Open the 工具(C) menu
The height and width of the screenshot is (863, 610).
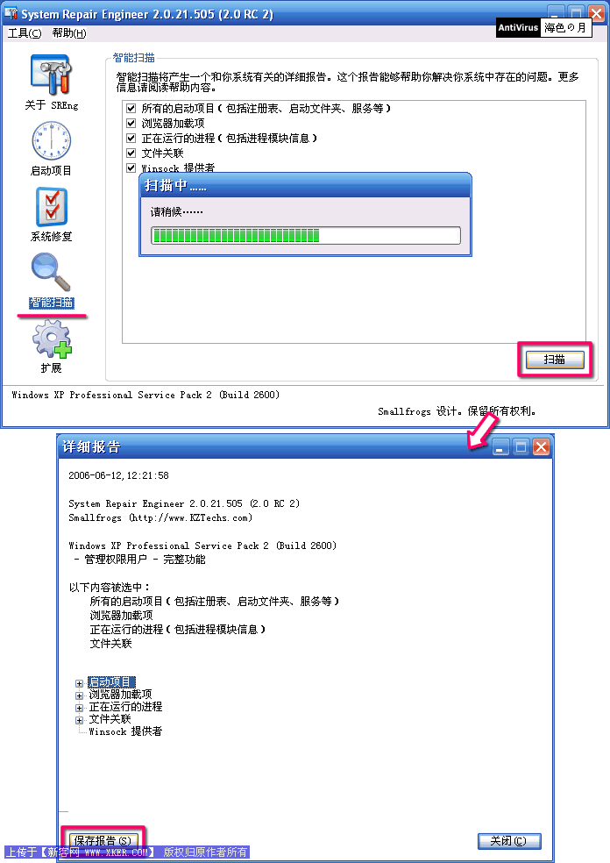(25, 33)
